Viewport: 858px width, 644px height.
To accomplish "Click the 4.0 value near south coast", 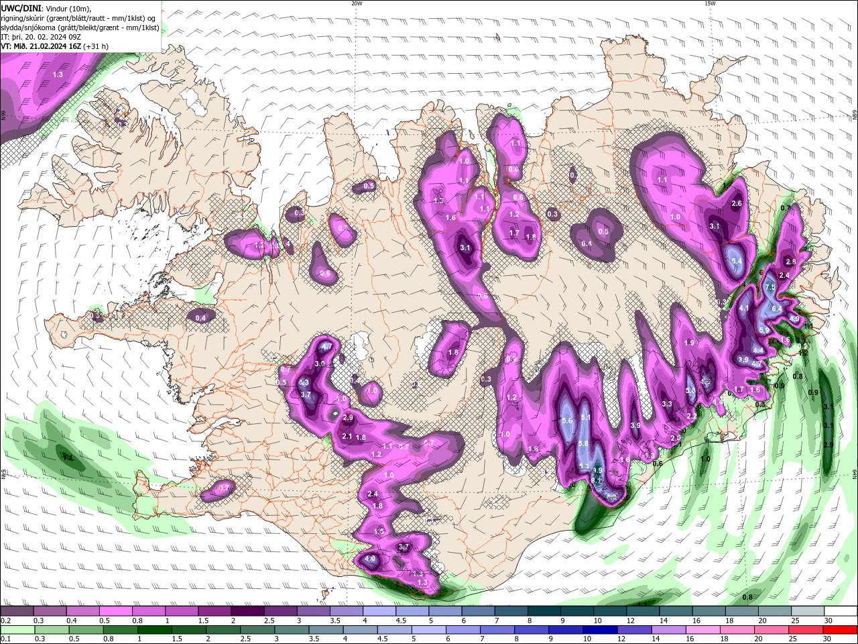I will click(x=370, y=559).
